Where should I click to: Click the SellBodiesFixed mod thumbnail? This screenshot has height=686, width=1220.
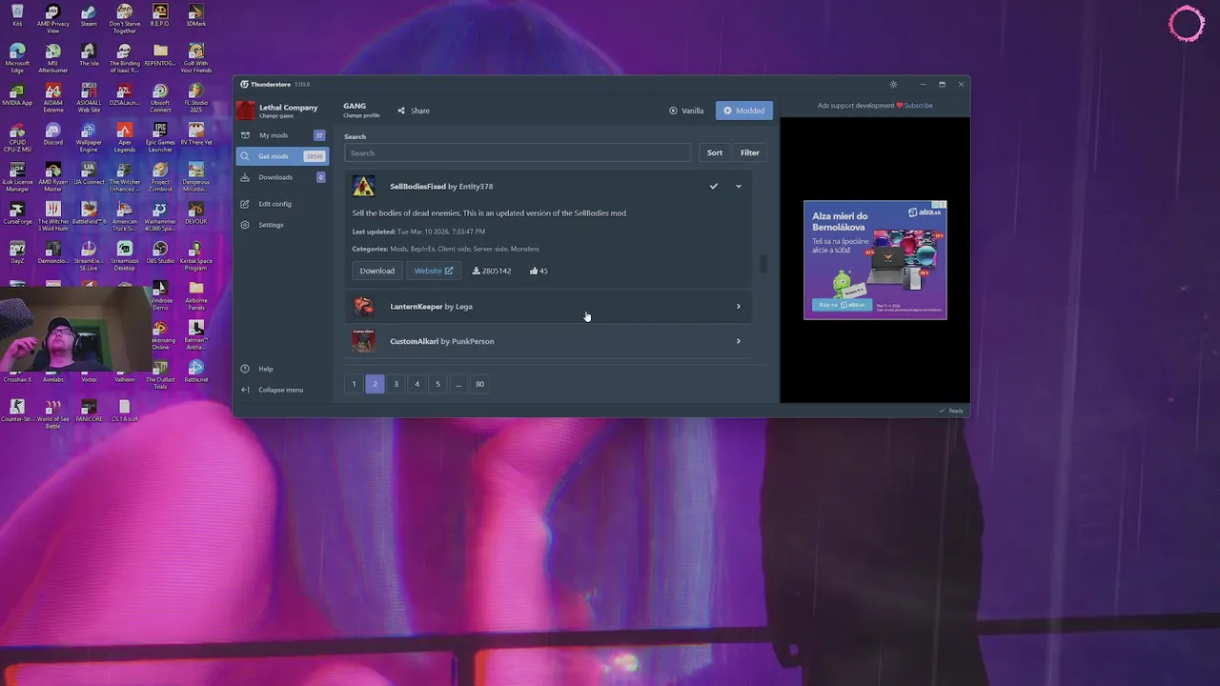[363, 186]
